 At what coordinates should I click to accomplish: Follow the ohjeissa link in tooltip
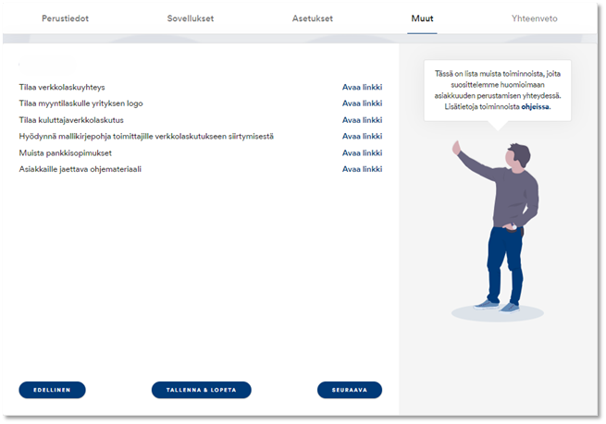(536, 107)
